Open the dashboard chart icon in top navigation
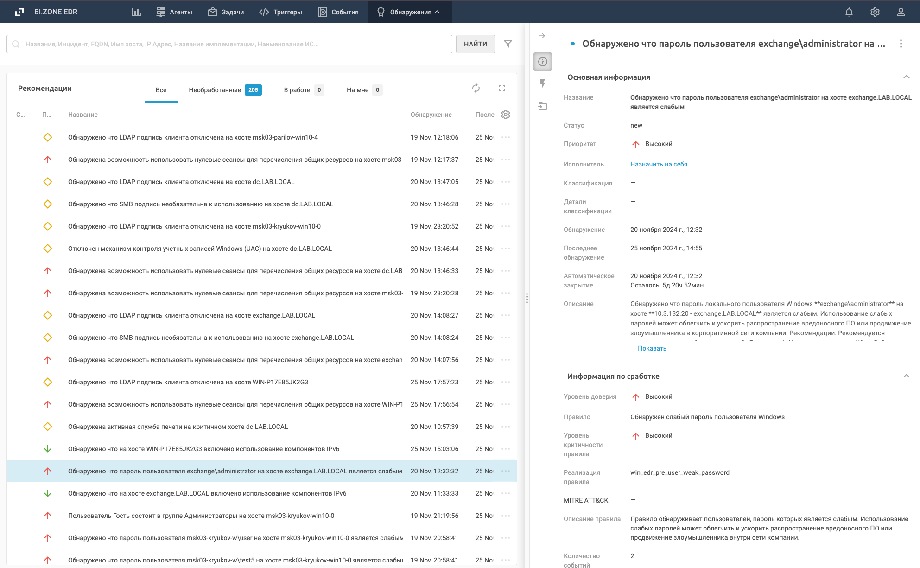920x568 pixels. coord(136,12)
